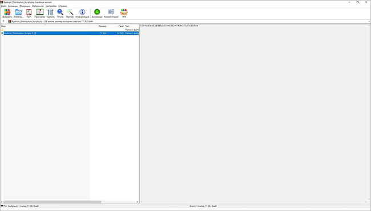The image size is (371, 211).
Task: Show archive Информация icon
Action: 82,13
